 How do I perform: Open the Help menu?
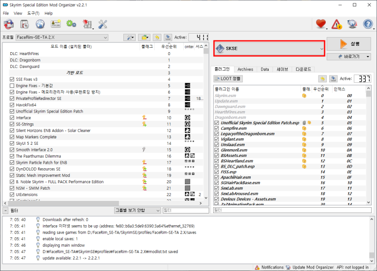pyautogui.click(x=48, y=13)
